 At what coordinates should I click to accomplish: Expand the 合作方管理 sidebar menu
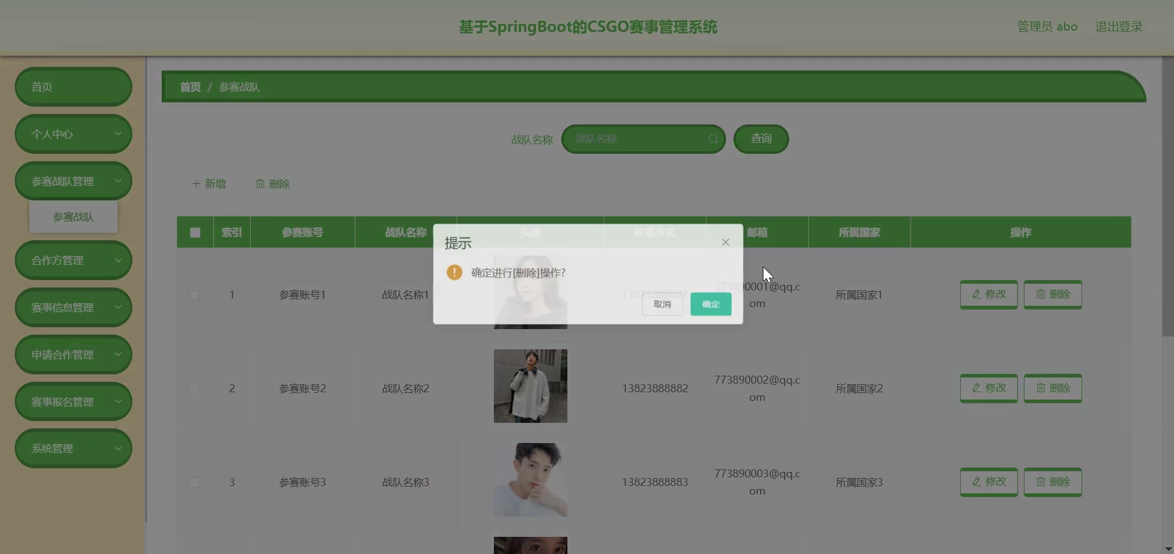tap(74, 260)
